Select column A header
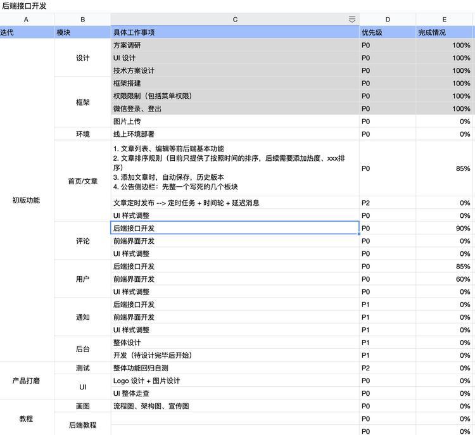Screen dimensions: 475x435 point(27,20)
